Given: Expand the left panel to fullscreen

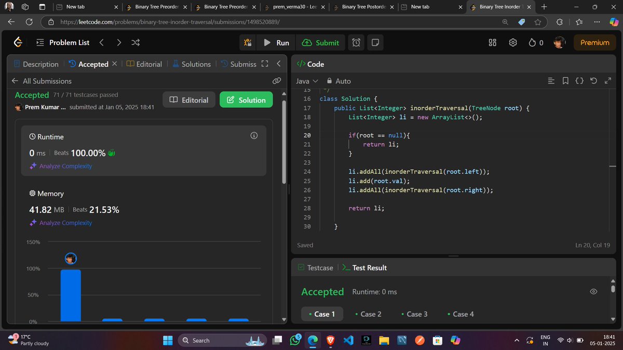Looking at the screenshot, I should click(265, 64).
